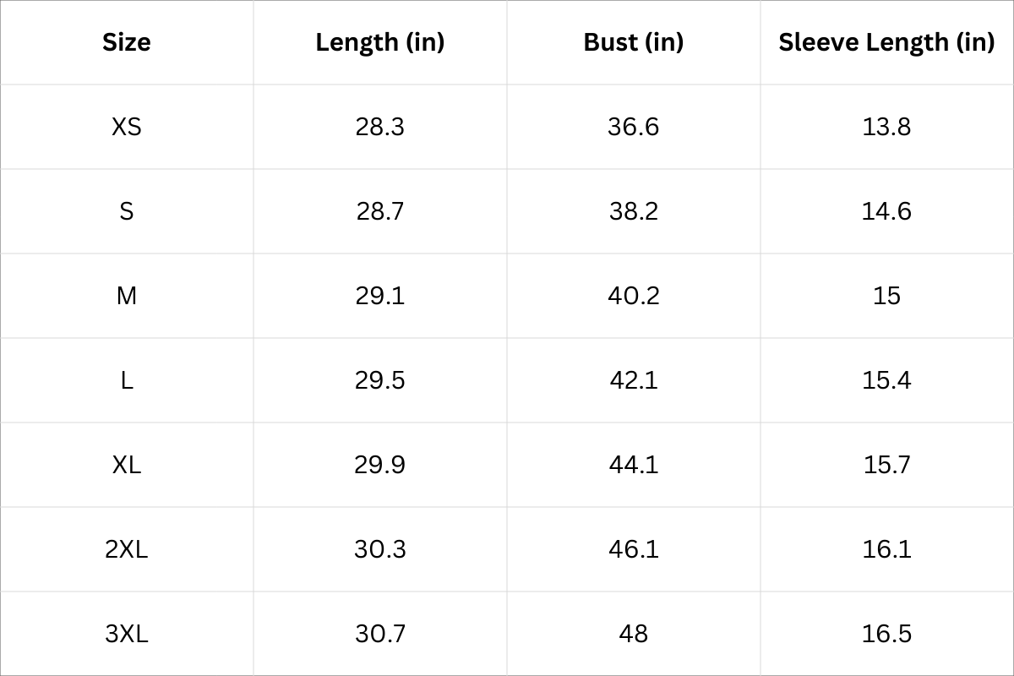Image resolution: width=1014 pixels, height=676 pixels.
Task: Click the M size cell
Action: click(127, 296)
